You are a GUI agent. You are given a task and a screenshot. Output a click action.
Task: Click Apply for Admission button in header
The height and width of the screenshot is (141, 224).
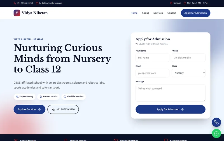[195, 13]
